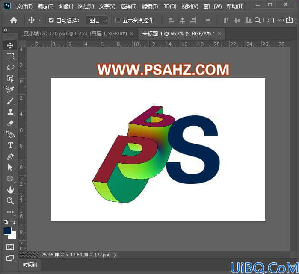299x274 pixels.
Task: Change screen mode from toolbox
Action: tap(10, 258)
